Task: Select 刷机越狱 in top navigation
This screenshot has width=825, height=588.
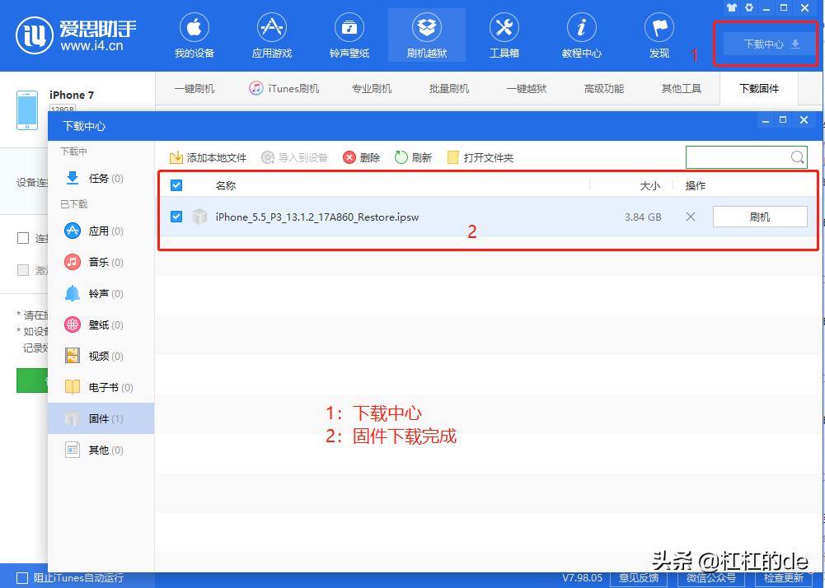Action: pyautogui.click(x=427, y=35)
